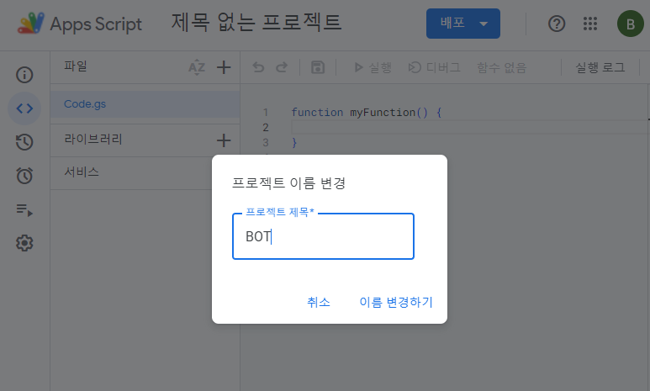Image resolution: width=650 pixels, height=391 pixels.
Task: Click the 취소 cancel button
Action: (319, 302)
